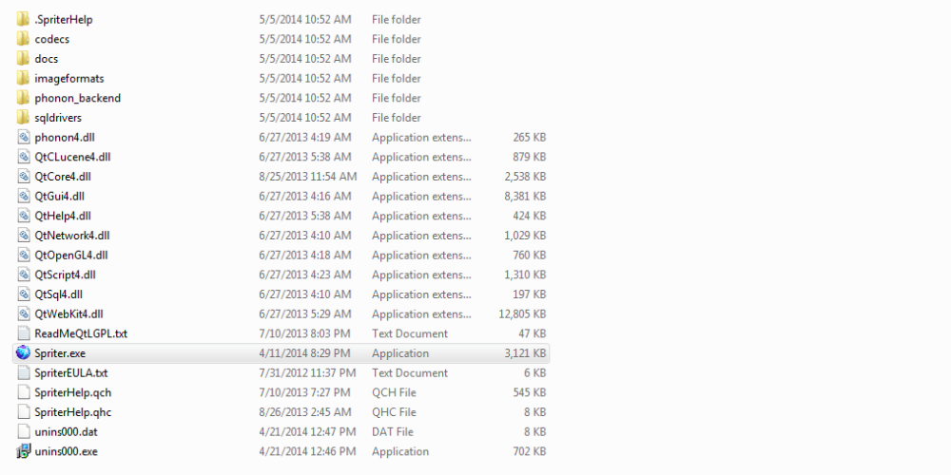Select the QtHelp4.dll file name
The image size is (951, 475).
(x=63, y=216)
